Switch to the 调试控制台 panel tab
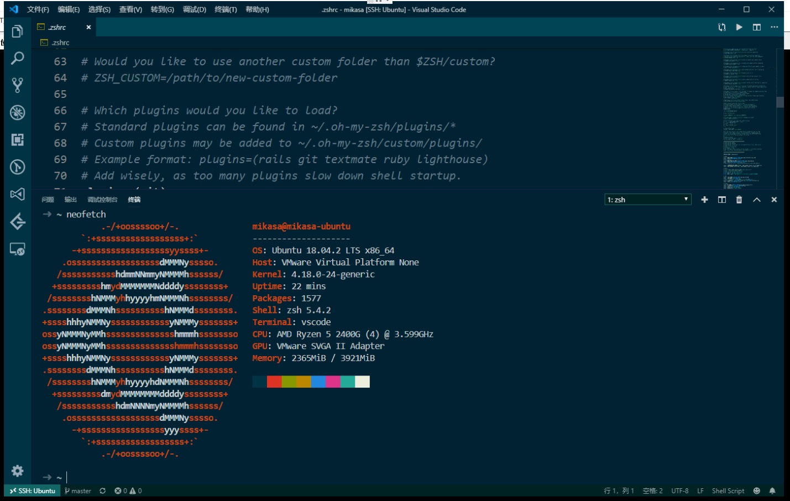The image size is (790, 501). (102, 200)
